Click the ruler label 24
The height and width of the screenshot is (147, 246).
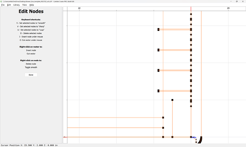228,8
